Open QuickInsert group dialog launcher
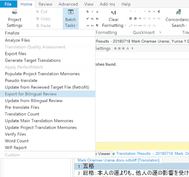 tap(160, 33)
